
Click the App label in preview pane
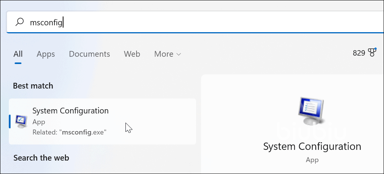[312, 160]
